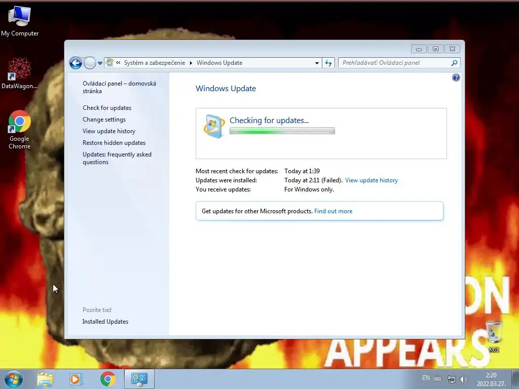
Task: Select the Google Chrome desktop shortcut
Action: click(20, 130)
